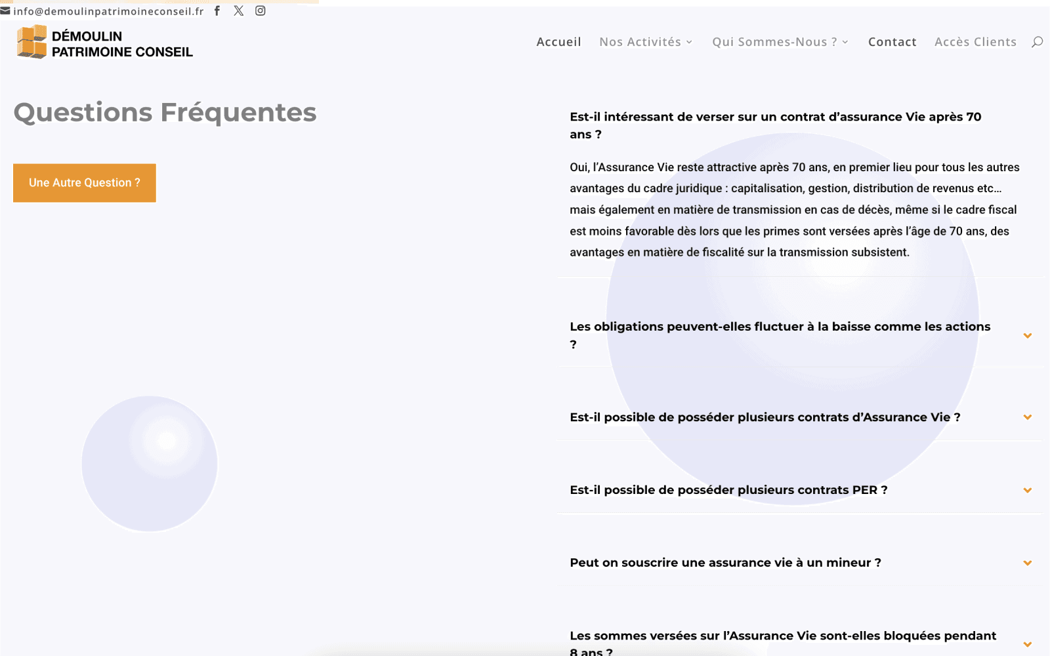Screen dimensions: 1050x656
Task: Open question 'Les obligations peuvent-elles fluctuer à la baisse'
Action: (780, 335)
